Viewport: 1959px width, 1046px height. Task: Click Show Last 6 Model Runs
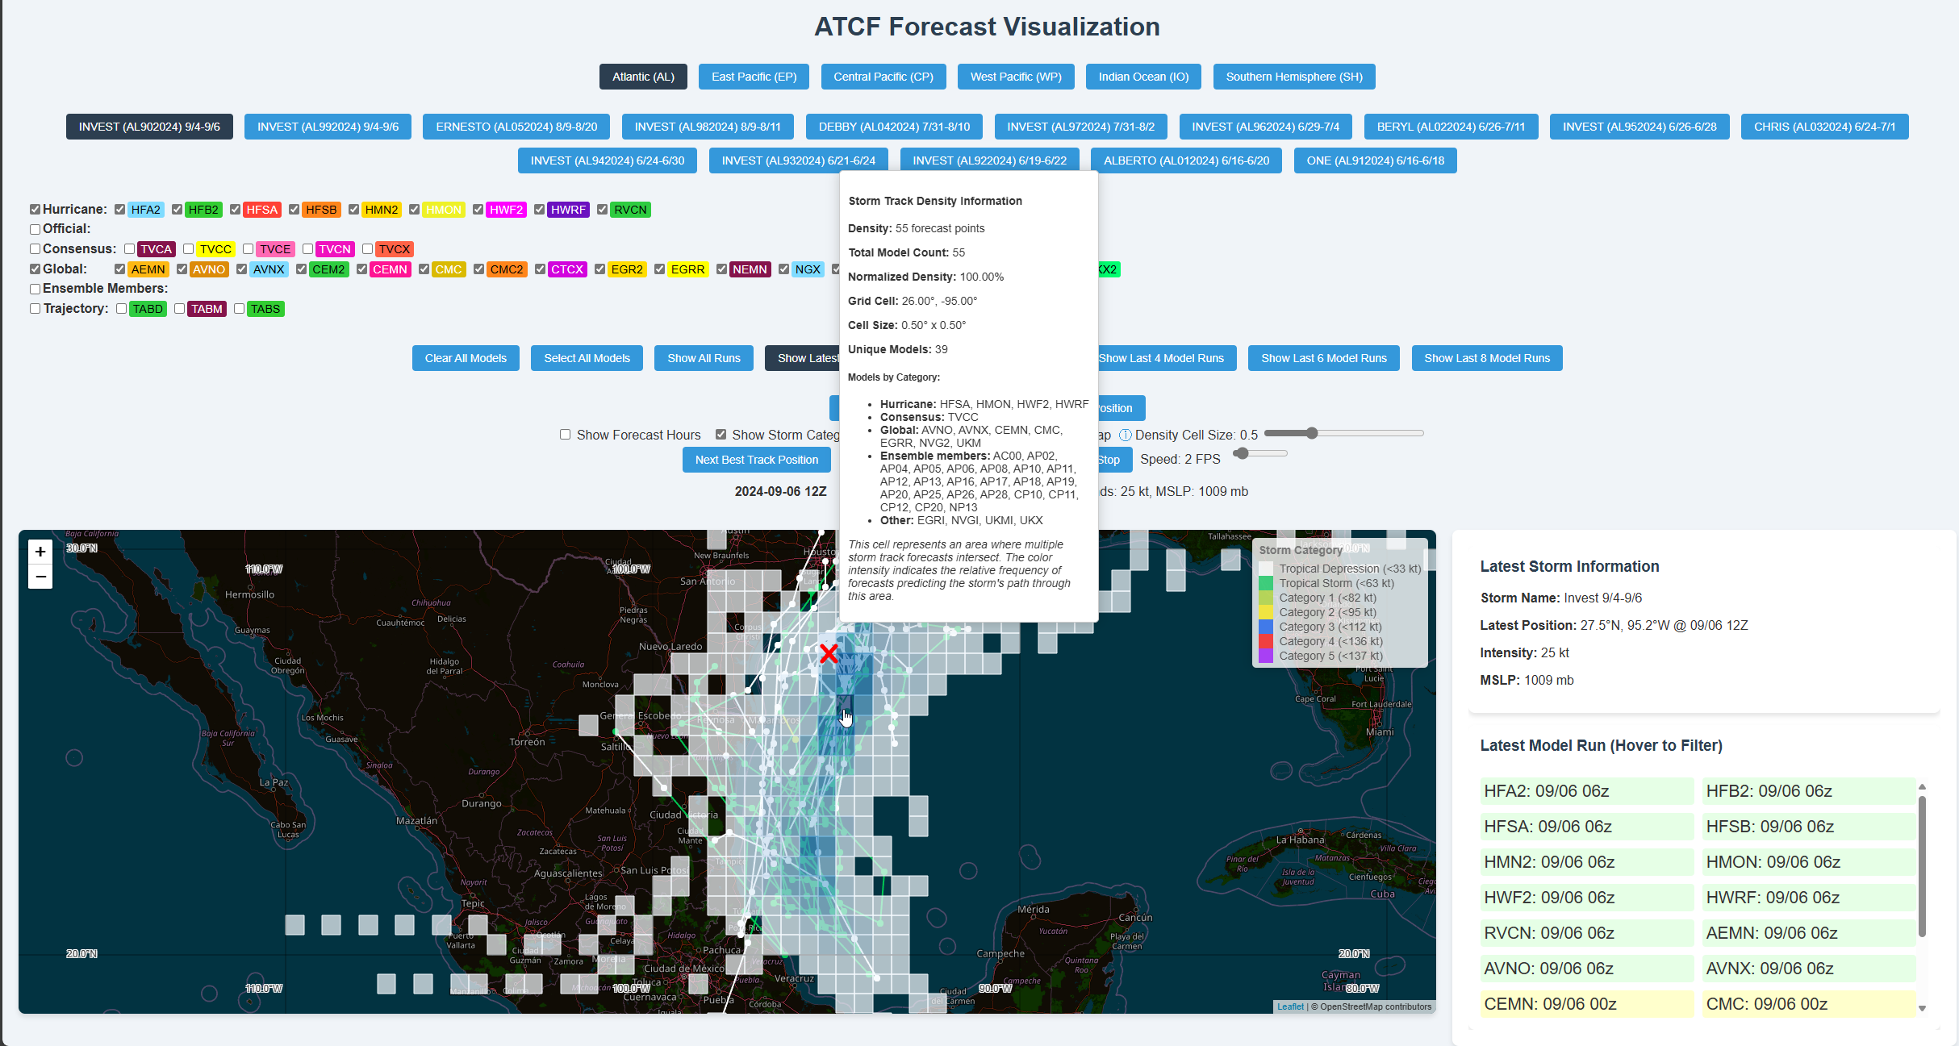pos(1324,358)
